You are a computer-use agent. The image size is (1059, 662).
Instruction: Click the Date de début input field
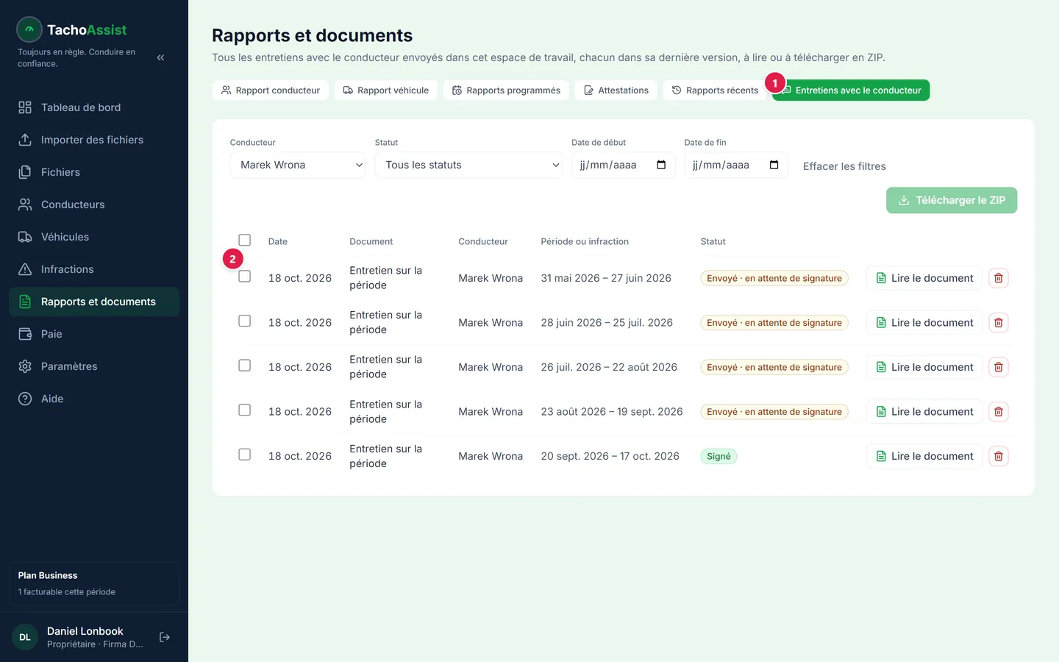coord(624,165)
